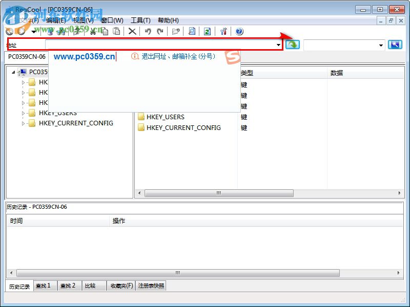Screen dimensions: 410x307
Task: Click the Forward navigation arrow icon
Action: [x=21, y=31]
